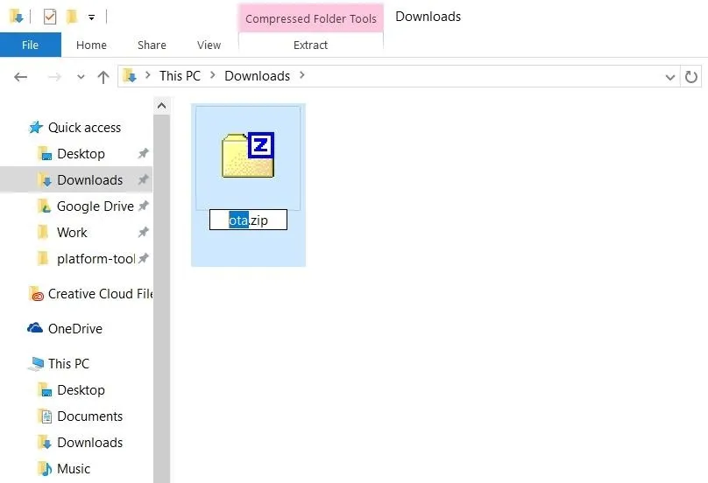Screen dimensions: 708x483
Task: Open the platform-tools pinned folder
Action: point(96,258)
